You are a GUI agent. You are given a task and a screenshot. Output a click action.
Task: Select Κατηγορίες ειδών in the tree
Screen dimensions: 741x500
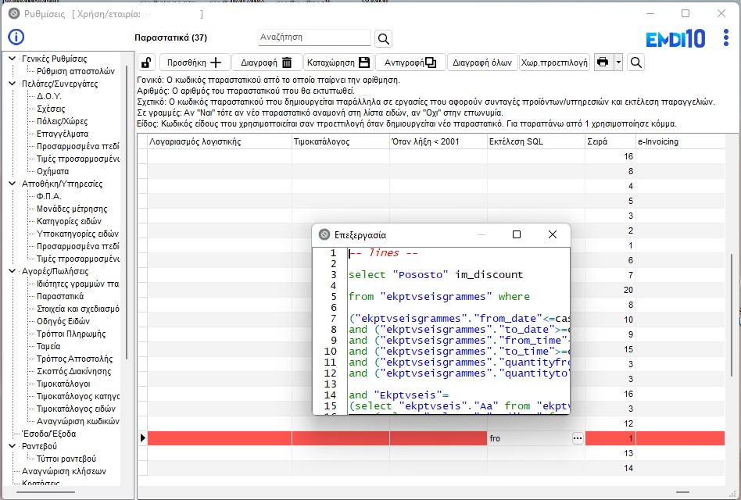tap(69, 221)
